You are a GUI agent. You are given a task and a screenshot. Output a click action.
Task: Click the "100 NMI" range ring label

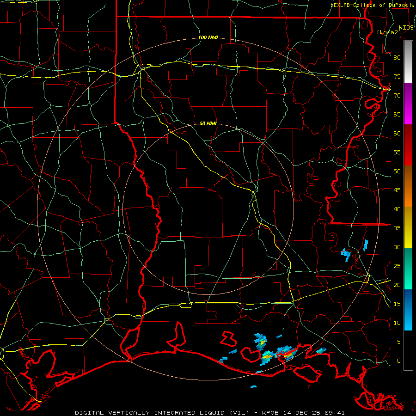click(x=208, y=38)
